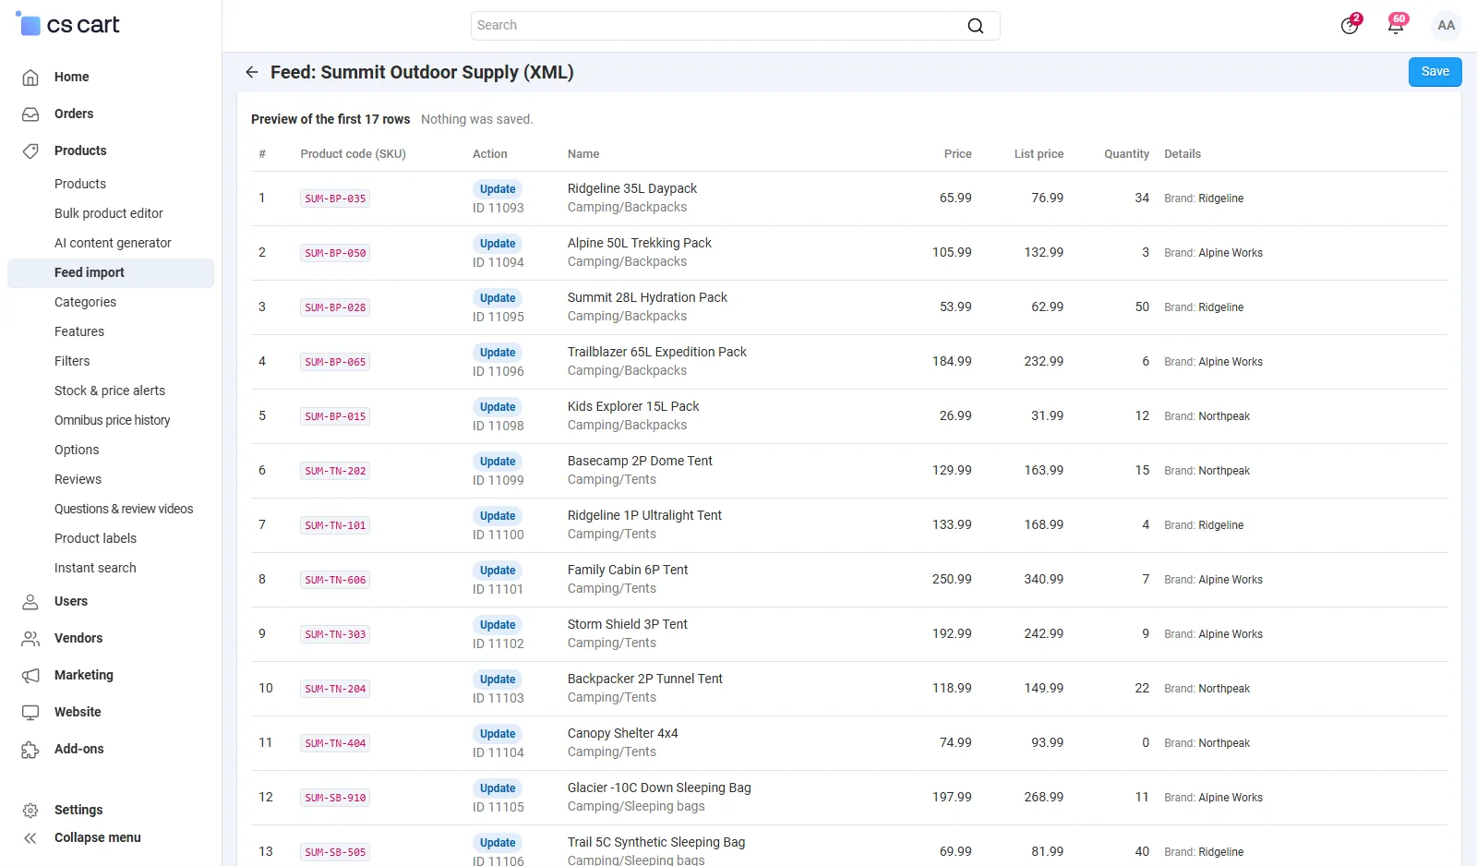The image size is (1477, 866).
Task: Click SKU code SUM-BP-035
Action: click(x=335, y=198)
